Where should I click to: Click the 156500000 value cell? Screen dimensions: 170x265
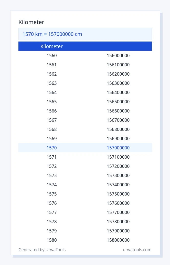118,101
